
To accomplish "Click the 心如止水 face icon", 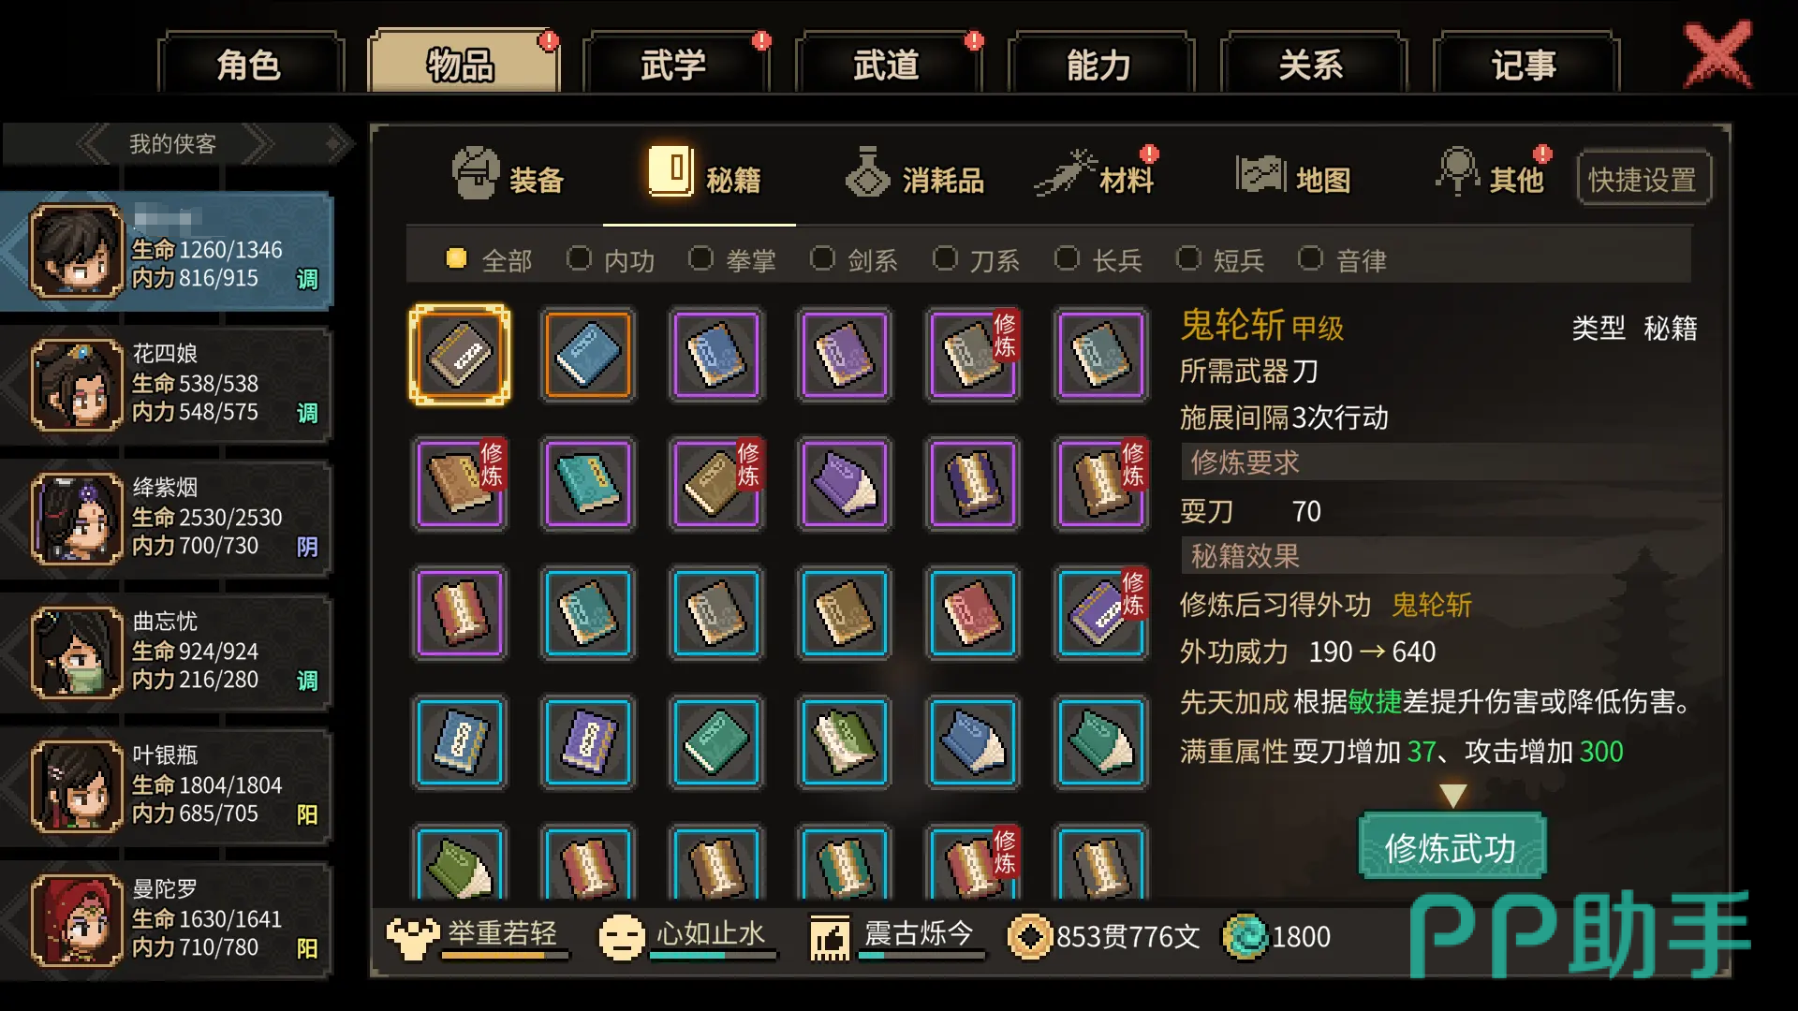I will pos(622,937).
